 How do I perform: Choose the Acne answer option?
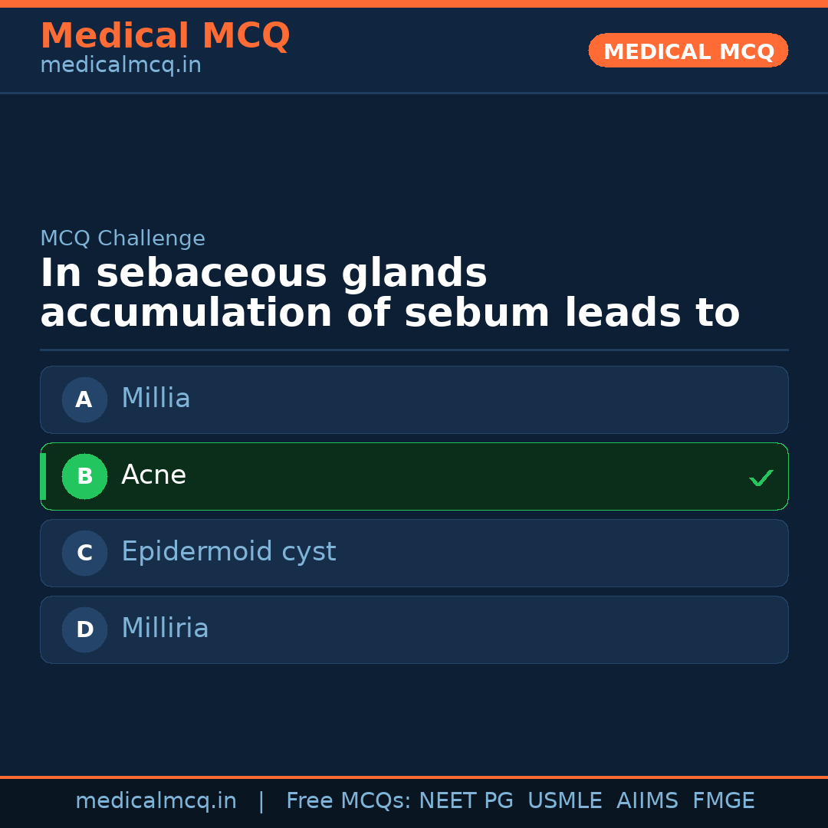tap(414, 476)
